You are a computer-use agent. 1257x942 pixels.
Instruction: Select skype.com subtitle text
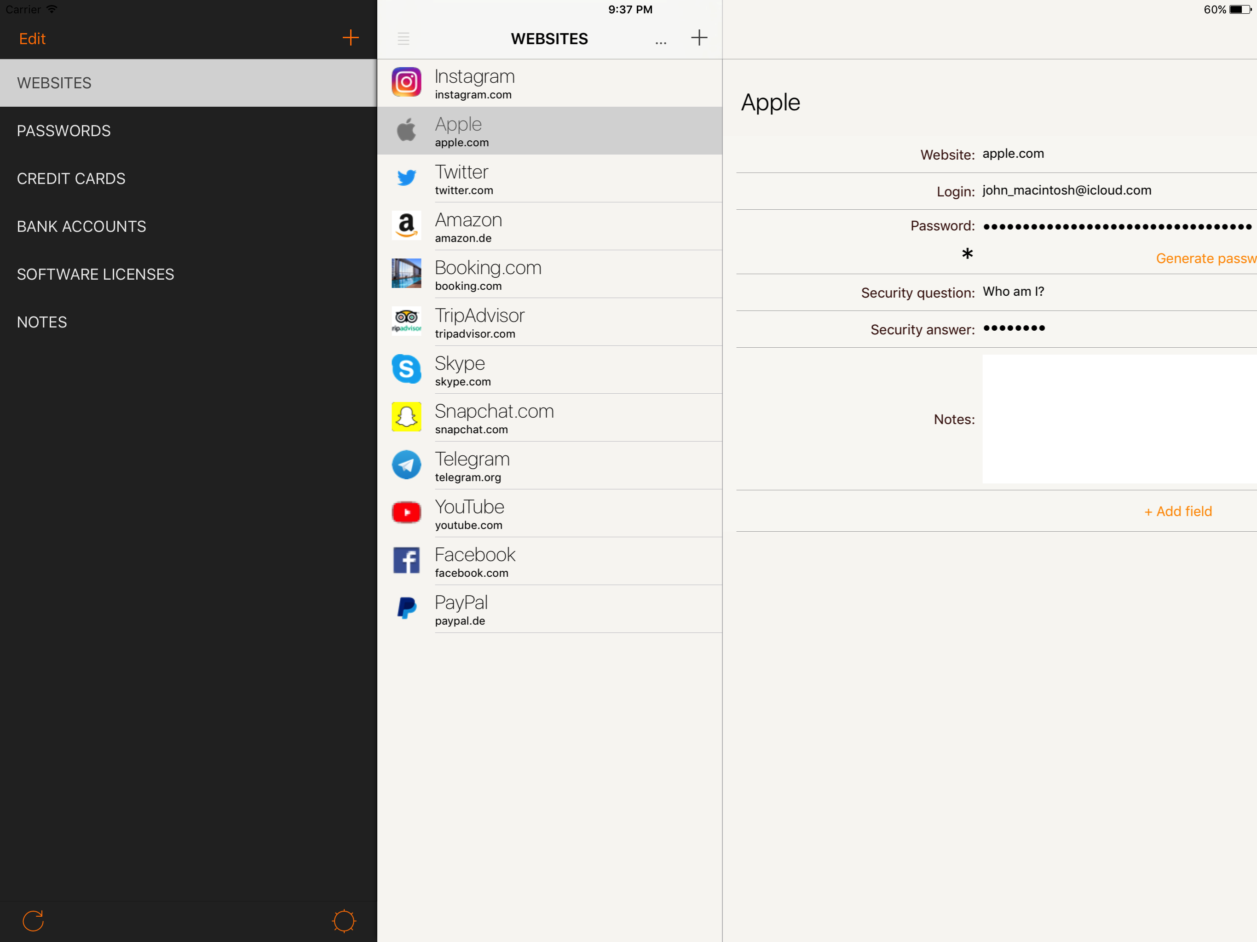(x=462, y=382)
